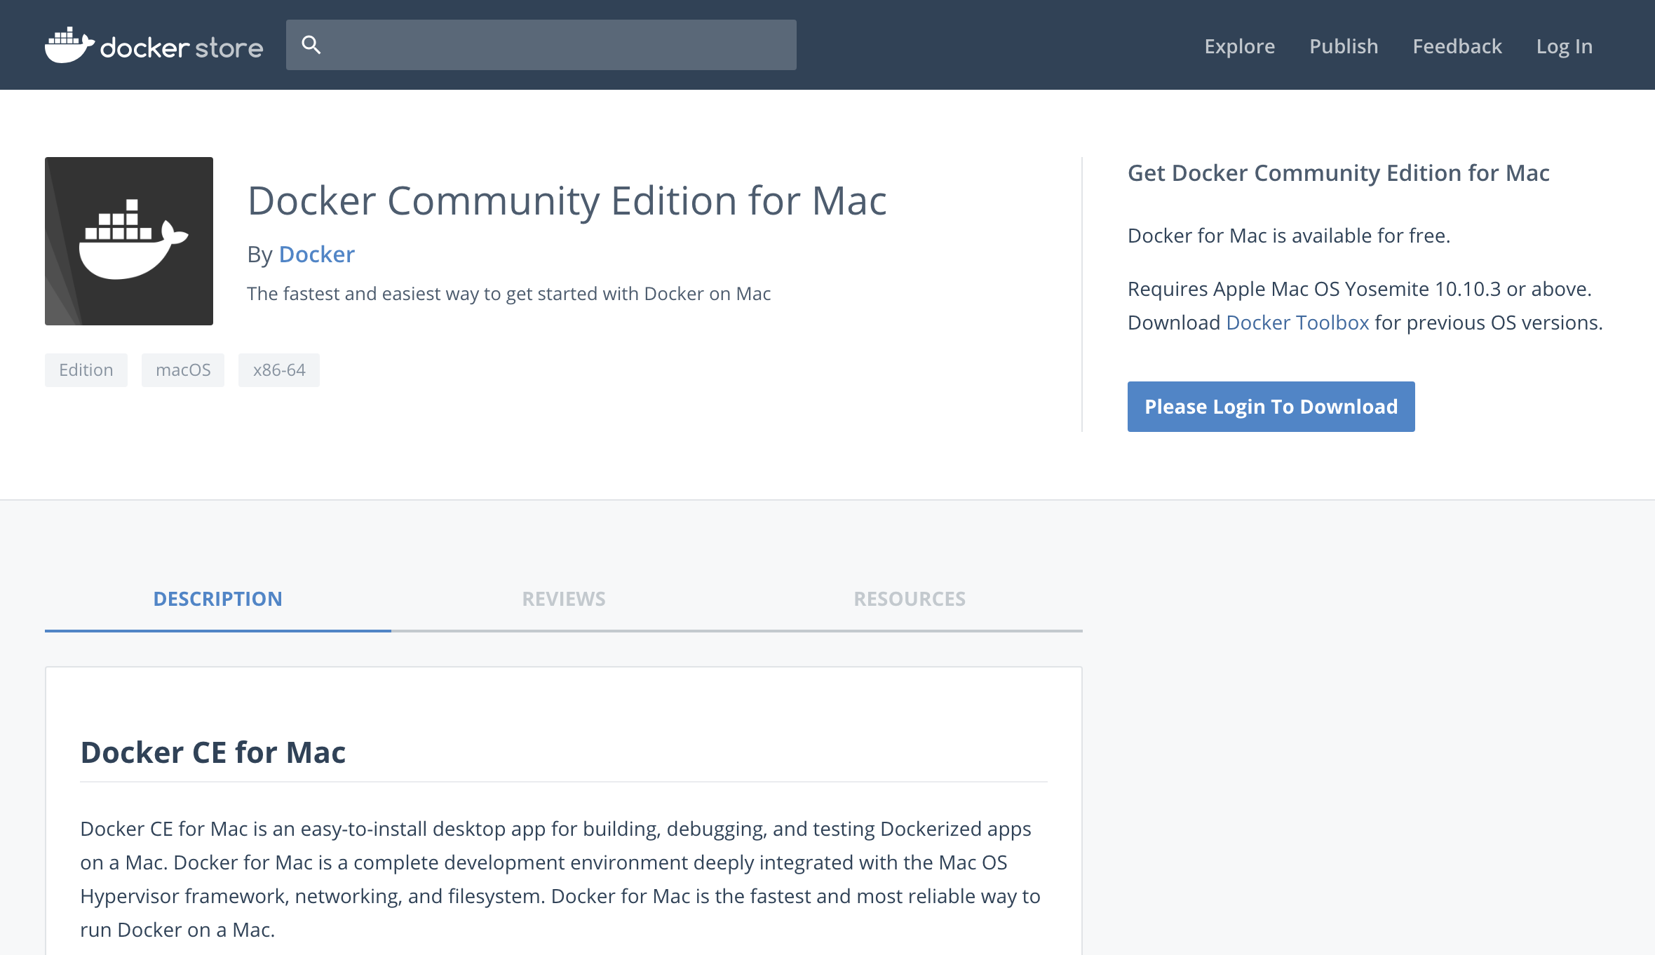Click Log In in the header
Viewport: 1655px width, 955px height.
(x=1564, y=46)
